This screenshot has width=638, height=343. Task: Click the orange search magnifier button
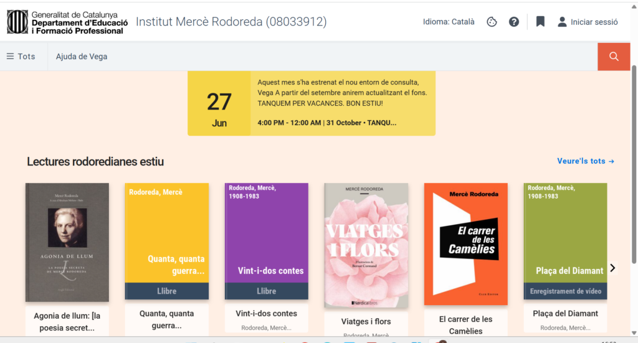(x=614, y=57)
